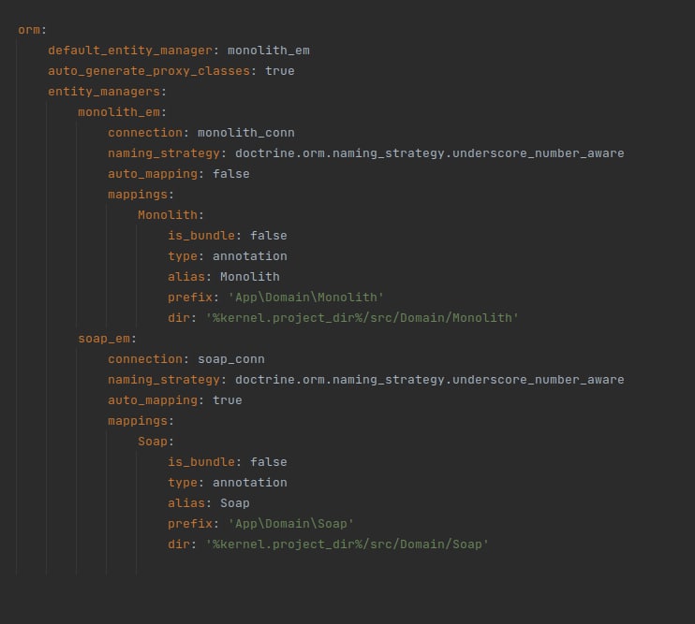
Task: Click 'is_bundle' key under Soap mapping
Action: pos(201,462)
